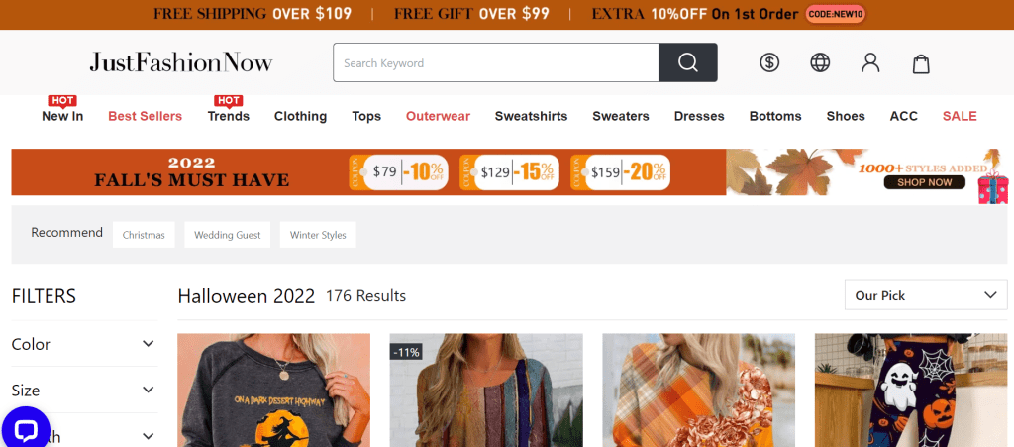
Task: Click the JustFashionNow logo
Action: point(181,62)
